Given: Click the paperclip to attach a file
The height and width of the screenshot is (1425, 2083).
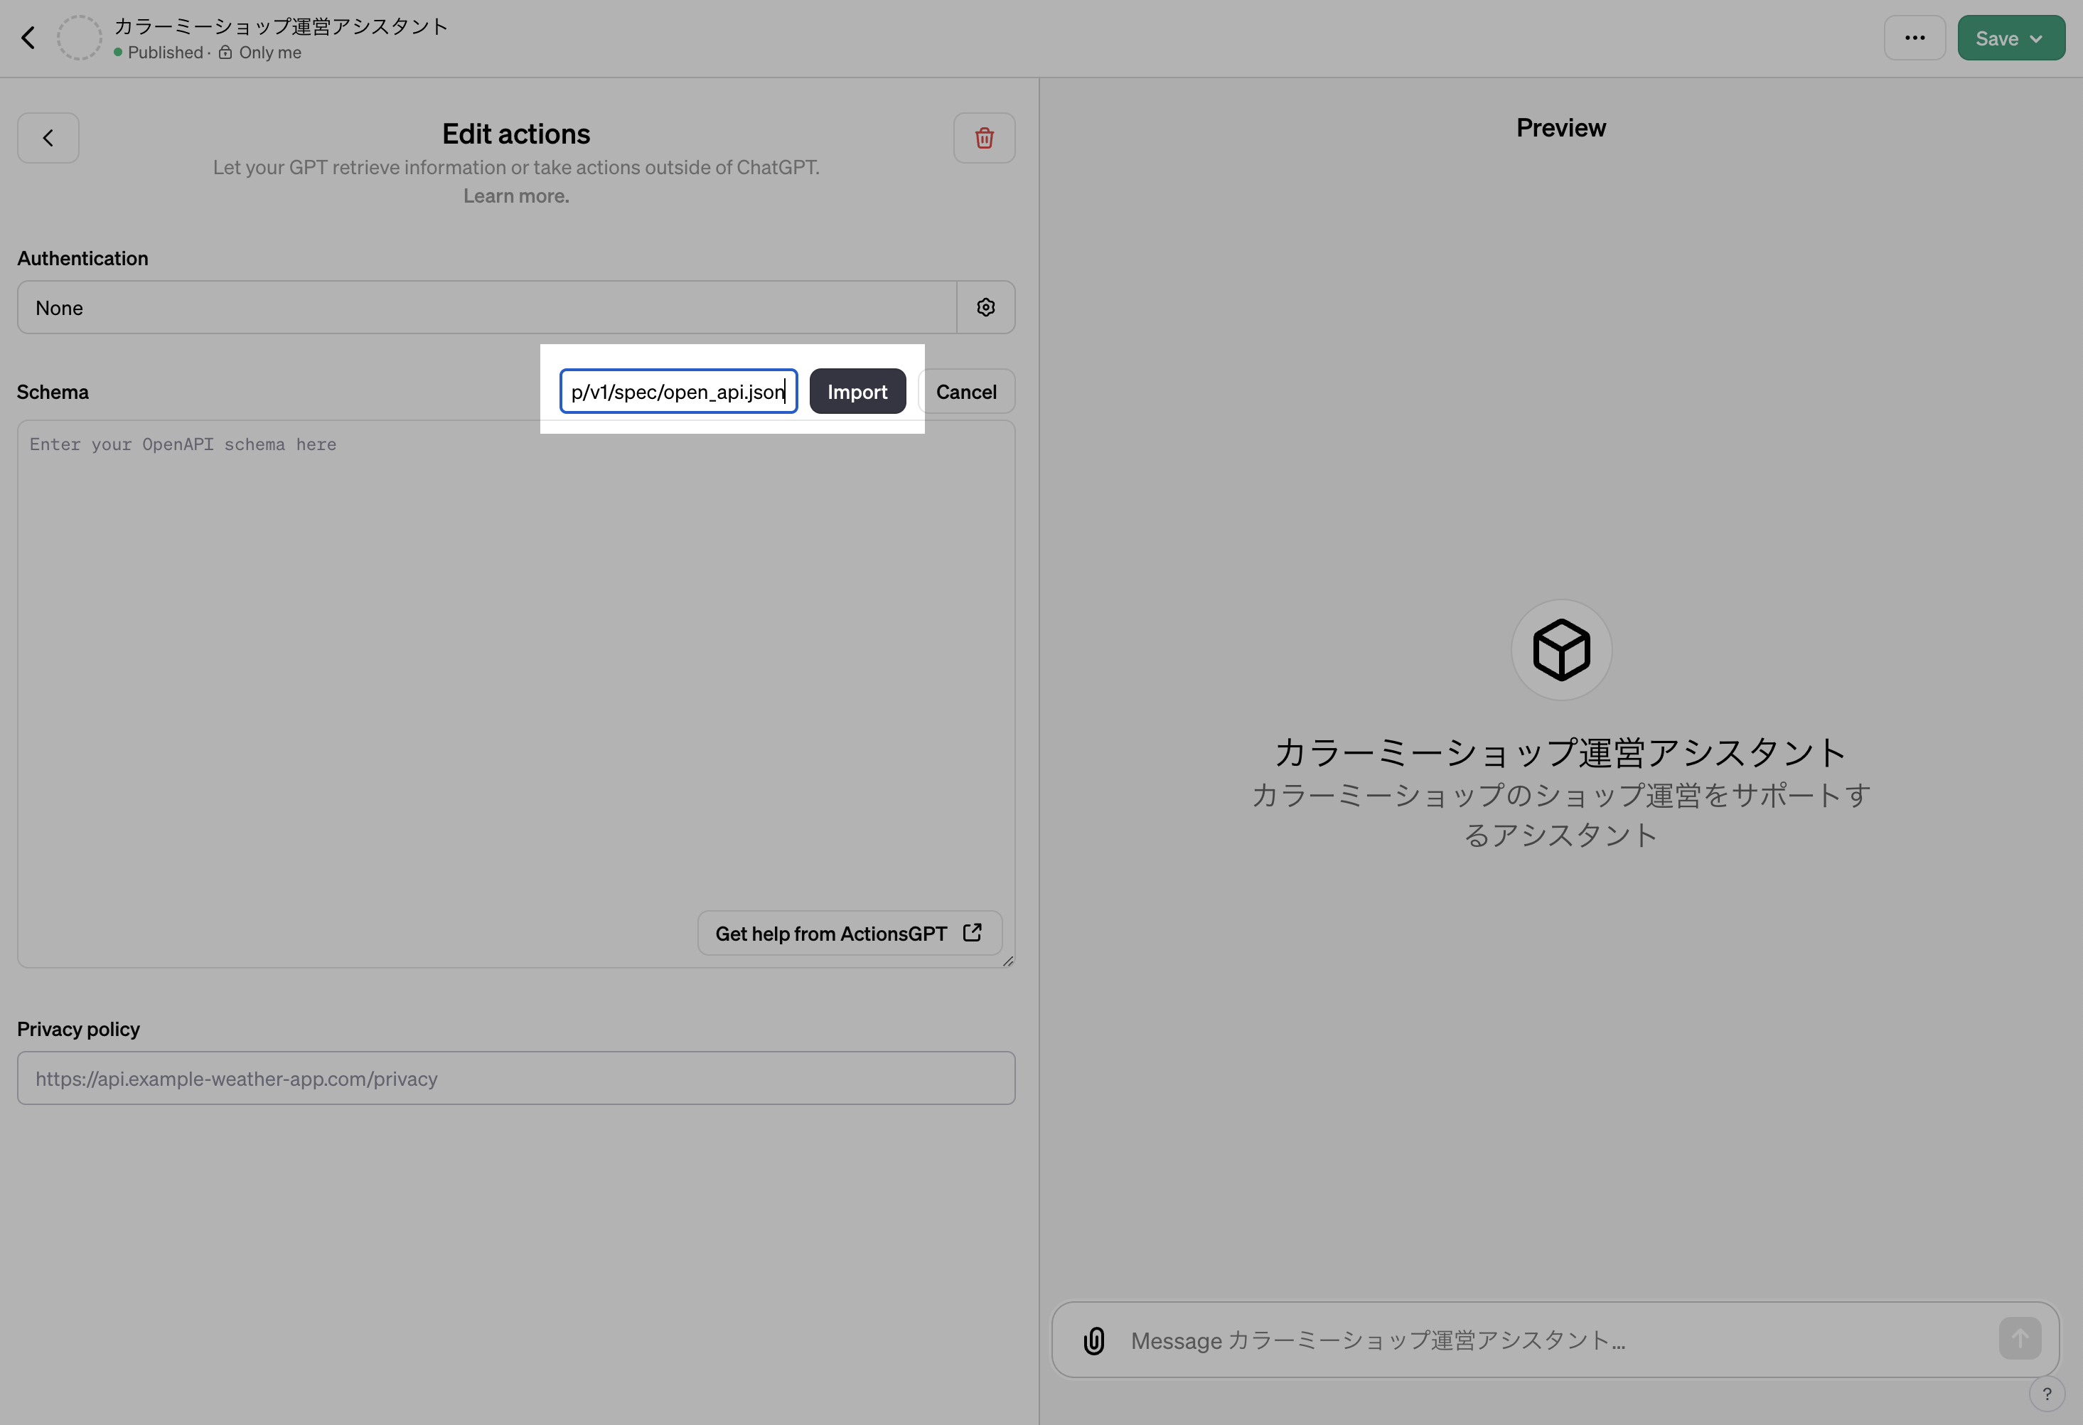Looking at the screenshot, I should [x=1093, y=1340].
